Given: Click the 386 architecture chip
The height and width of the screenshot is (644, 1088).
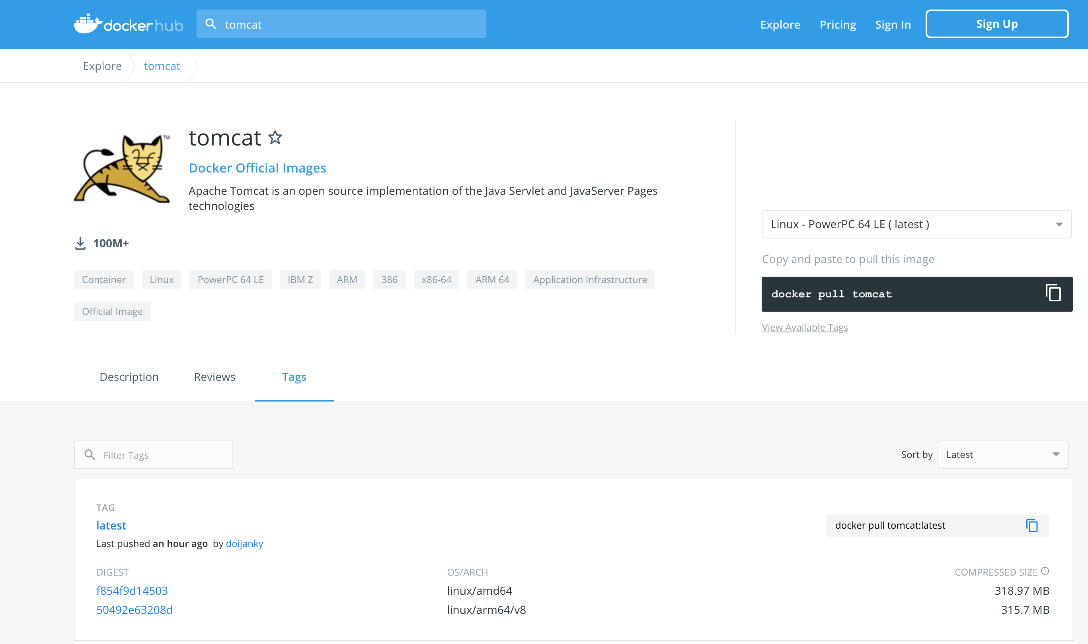Looking at the screenshot, I should 389,279.
